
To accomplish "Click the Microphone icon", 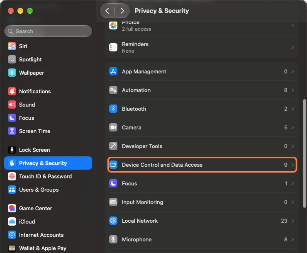I will tap(113, 239).
